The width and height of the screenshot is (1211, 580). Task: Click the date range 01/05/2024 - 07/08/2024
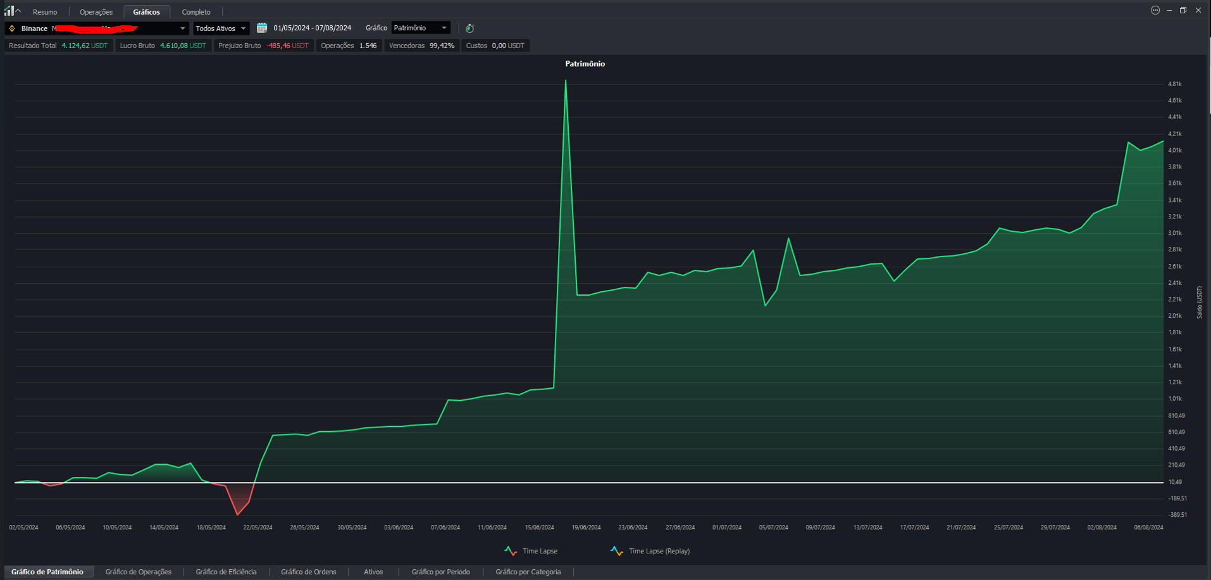point(312,28)
